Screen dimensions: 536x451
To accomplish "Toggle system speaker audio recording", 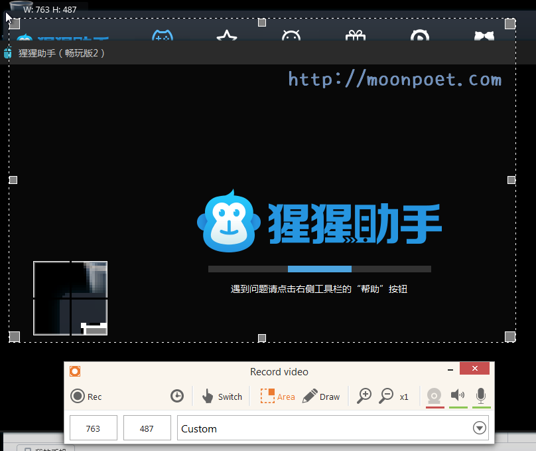I will [458, 396].
